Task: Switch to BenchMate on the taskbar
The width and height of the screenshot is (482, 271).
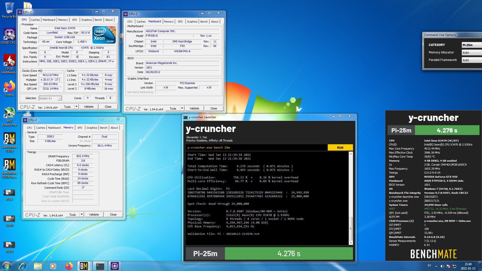Action: click(84, 266)
